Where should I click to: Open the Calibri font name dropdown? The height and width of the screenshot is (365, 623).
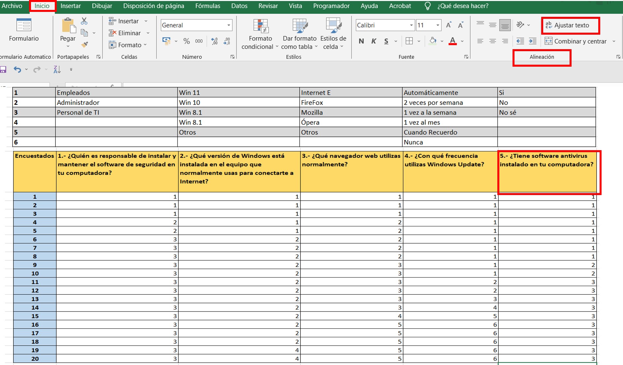[x=411, y=25]
